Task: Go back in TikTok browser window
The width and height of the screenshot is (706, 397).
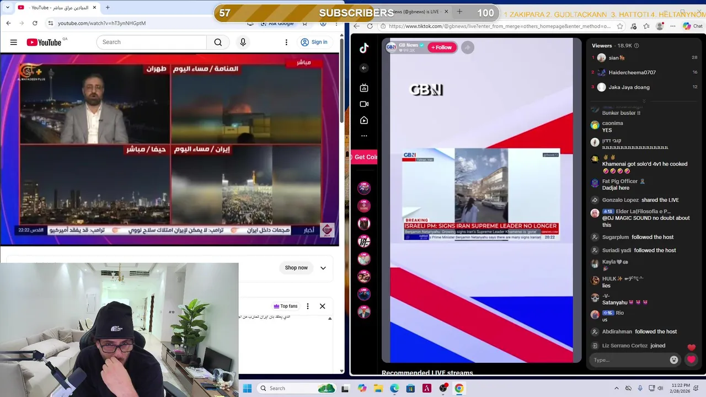Action: click(356, 26)
